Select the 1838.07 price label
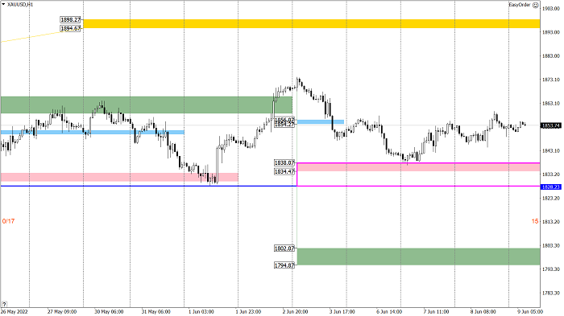This screenshot has height=316, width=564. click(x=284, y=163)
